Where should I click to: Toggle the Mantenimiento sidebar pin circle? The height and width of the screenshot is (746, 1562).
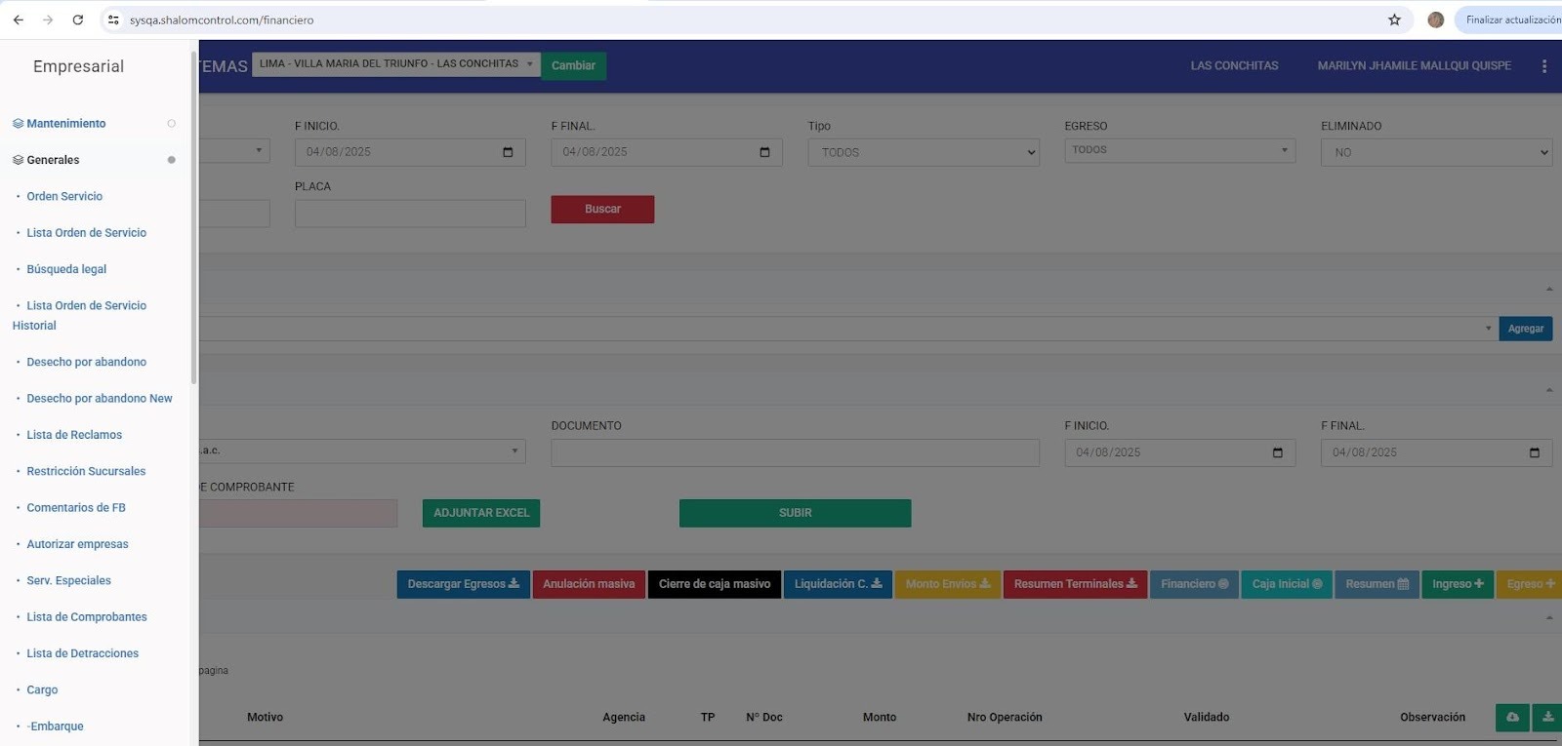[171, 124]
